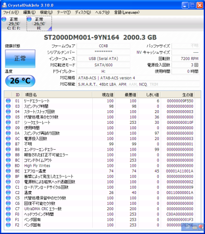
Task: Click status icon for B8 エンドツーエンドエラー
Action: click(8, 149)
